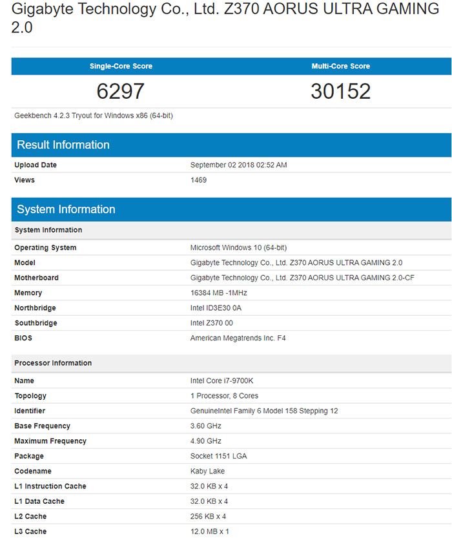Select American Megatrends Inc. F4 value
Viewport: 452px width, 549px height.
238,338
